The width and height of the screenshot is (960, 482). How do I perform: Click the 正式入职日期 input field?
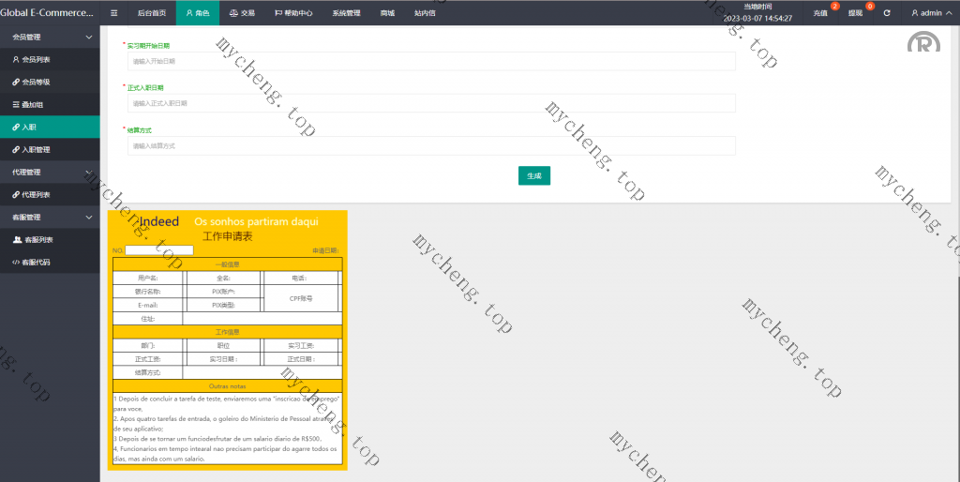pos(431,103)
